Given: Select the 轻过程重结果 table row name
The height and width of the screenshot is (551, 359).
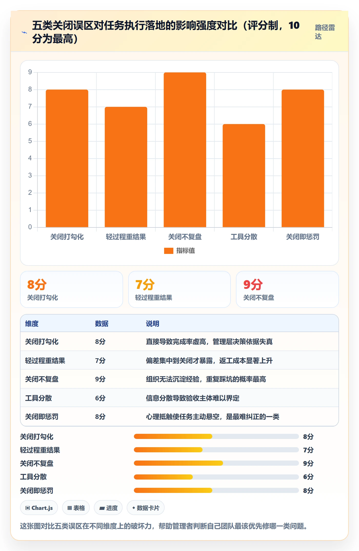Looking at the screenshot, I should [45, 361].
